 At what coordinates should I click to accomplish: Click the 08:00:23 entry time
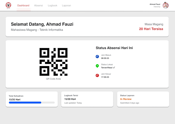pyautogui.click(x=105, y=58)
